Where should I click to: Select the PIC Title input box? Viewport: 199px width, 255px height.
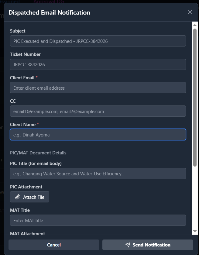pos(98,174)
